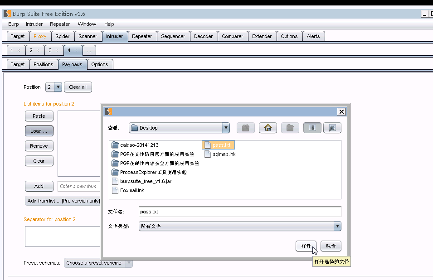Close intruder tab 1

point(19,50)
